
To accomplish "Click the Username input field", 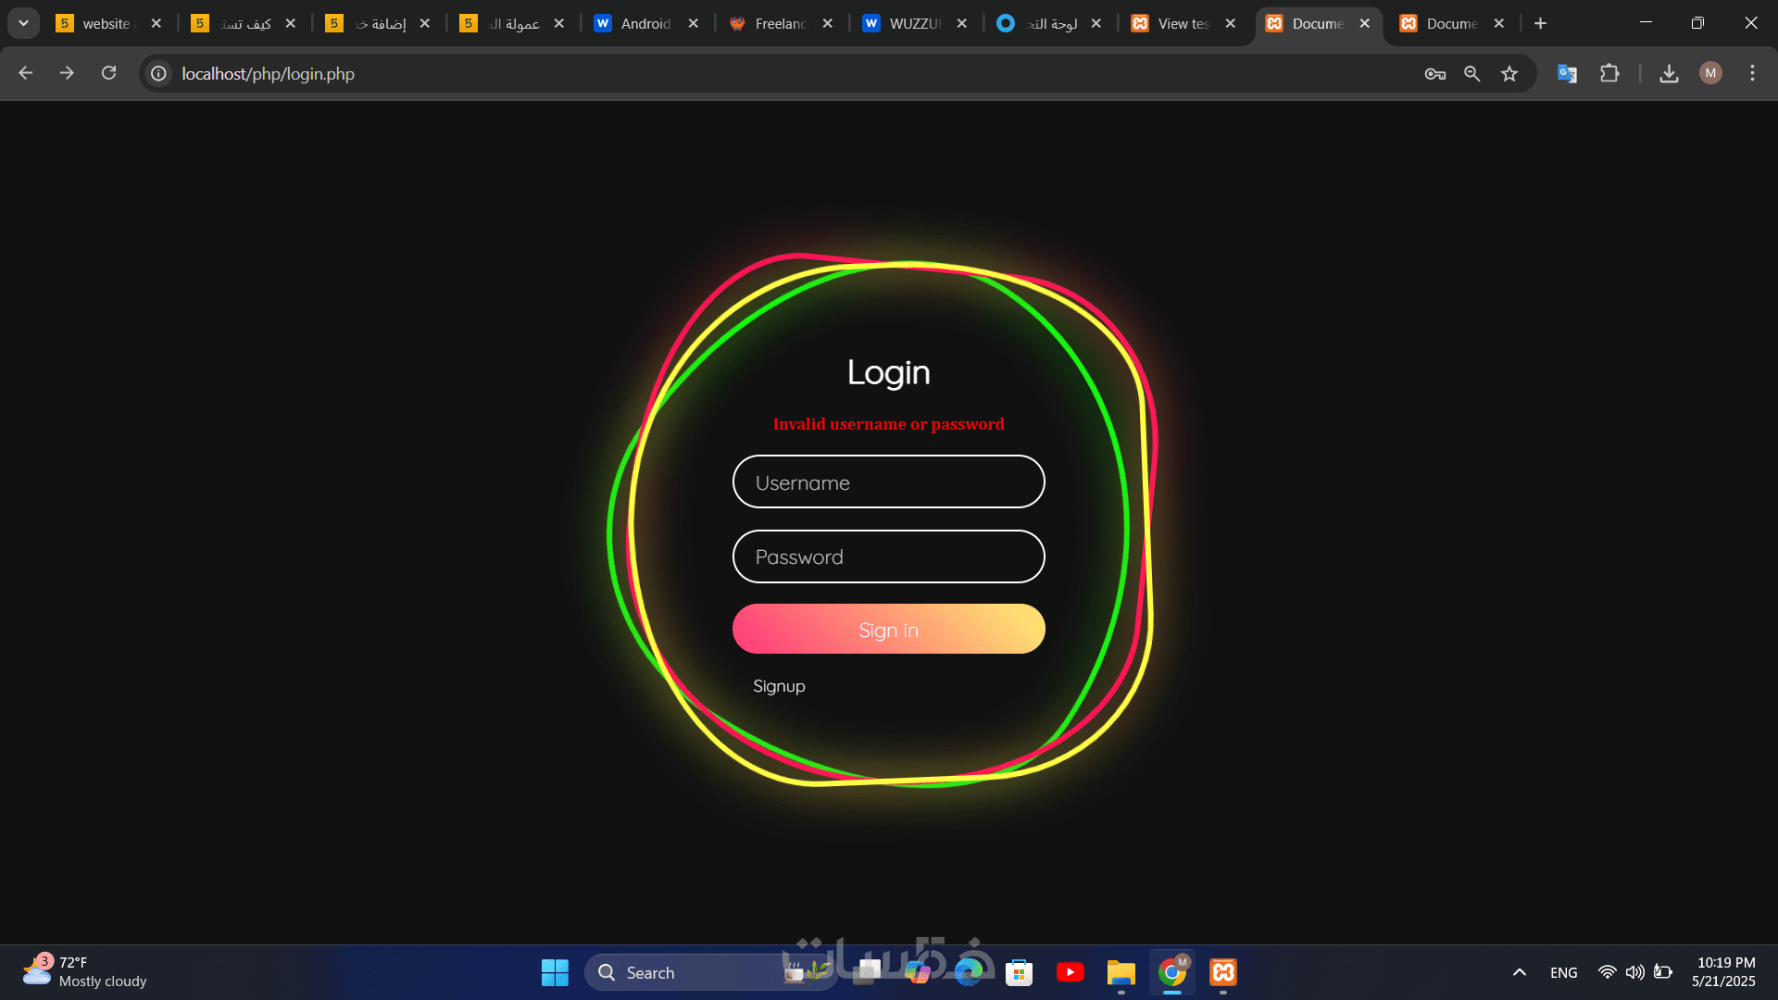I will (x=888, y=482).
